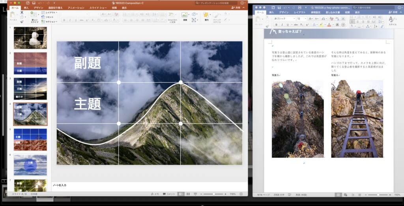Adjust the Word zoom slider
The width and height of the screenshot is (404, 206).
[378, 195]
